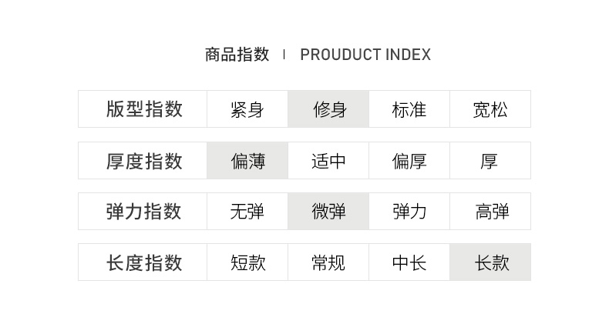Image resolution: width=609 pixels, height=314 pixels.
Task: Choose 标准 in the fit row
Action: click(409, 109)
